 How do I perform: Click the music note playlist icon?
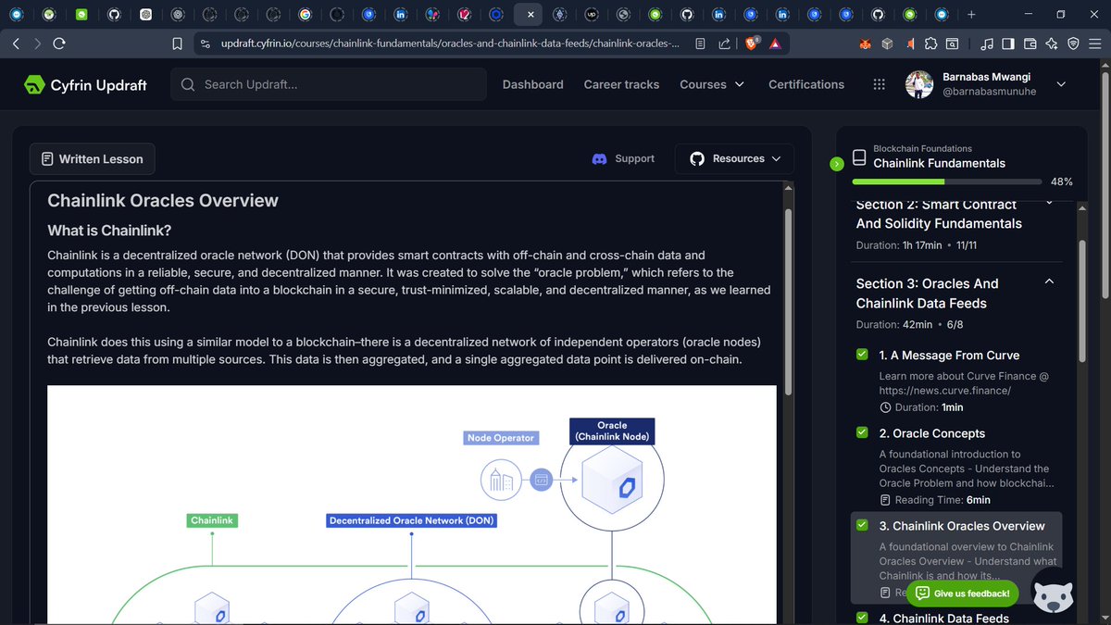point(987,44)
